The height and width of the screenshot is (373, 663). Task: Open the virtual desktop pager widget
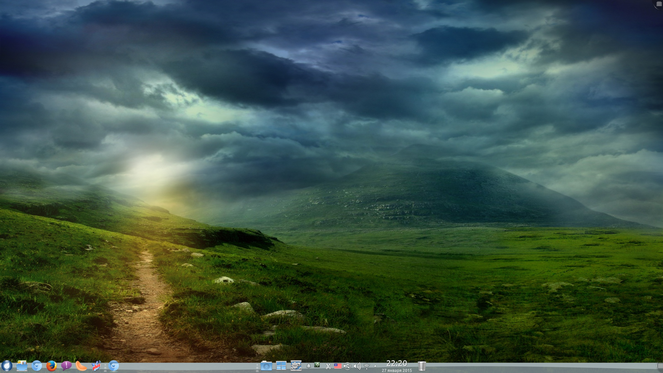(281, 366)
